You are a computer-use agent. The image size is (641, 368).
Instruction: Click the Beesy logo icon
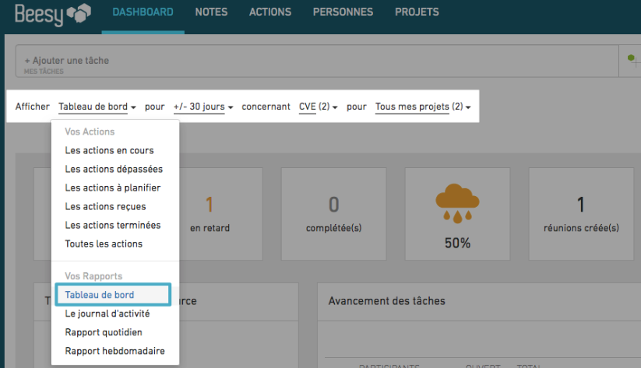[x=78, y=13]
